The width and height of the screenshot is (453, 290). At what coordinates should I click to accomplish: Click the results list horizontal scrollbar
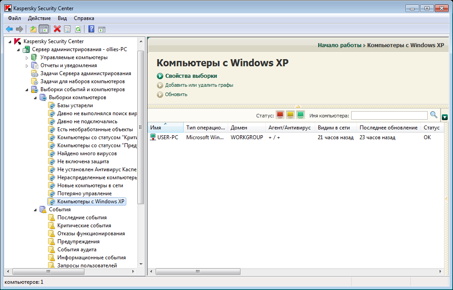pos(198,271)
